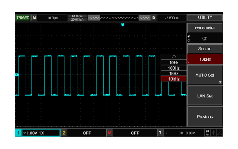
Task: Click the CH1 0.00V trigger level
Action: pos(187,133)
